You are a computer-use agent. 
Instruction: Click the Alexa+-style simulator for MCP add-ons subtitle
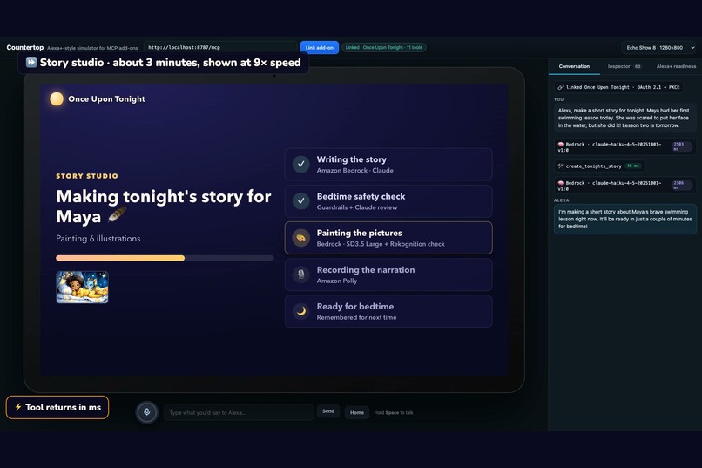pyautogui.click(x=92, y=48)
